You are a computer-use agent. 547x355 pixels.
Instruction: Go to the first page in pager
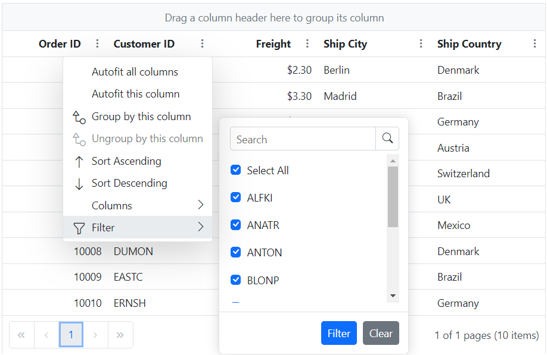(21, 335)
